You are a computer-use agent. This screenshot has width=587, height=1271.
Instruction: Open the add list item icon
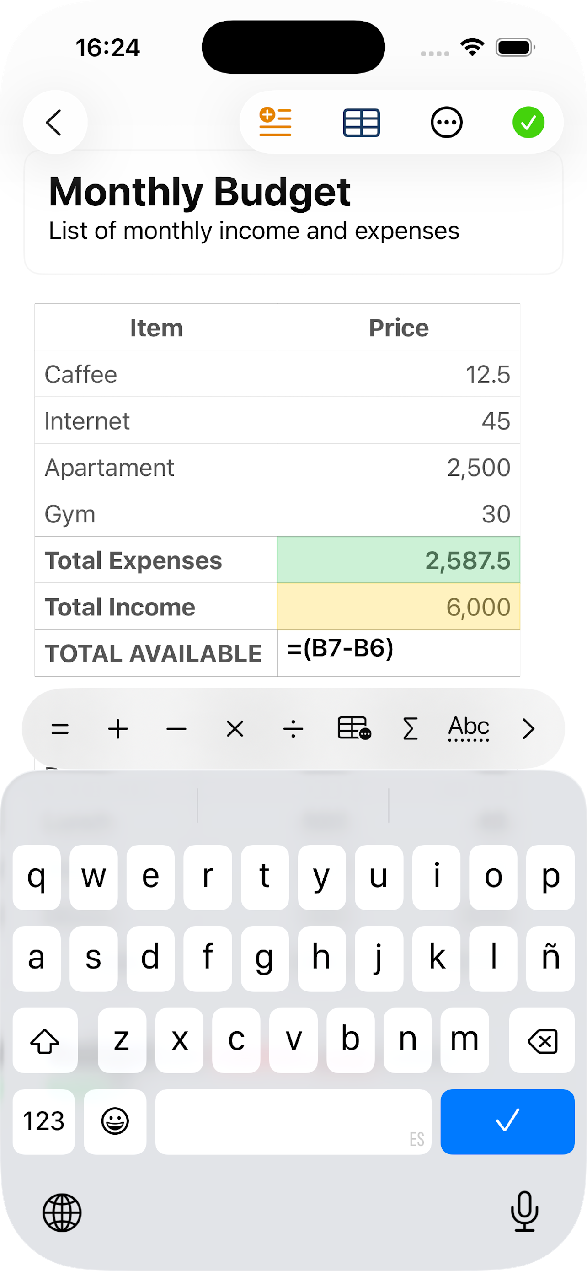coord(275,122)
